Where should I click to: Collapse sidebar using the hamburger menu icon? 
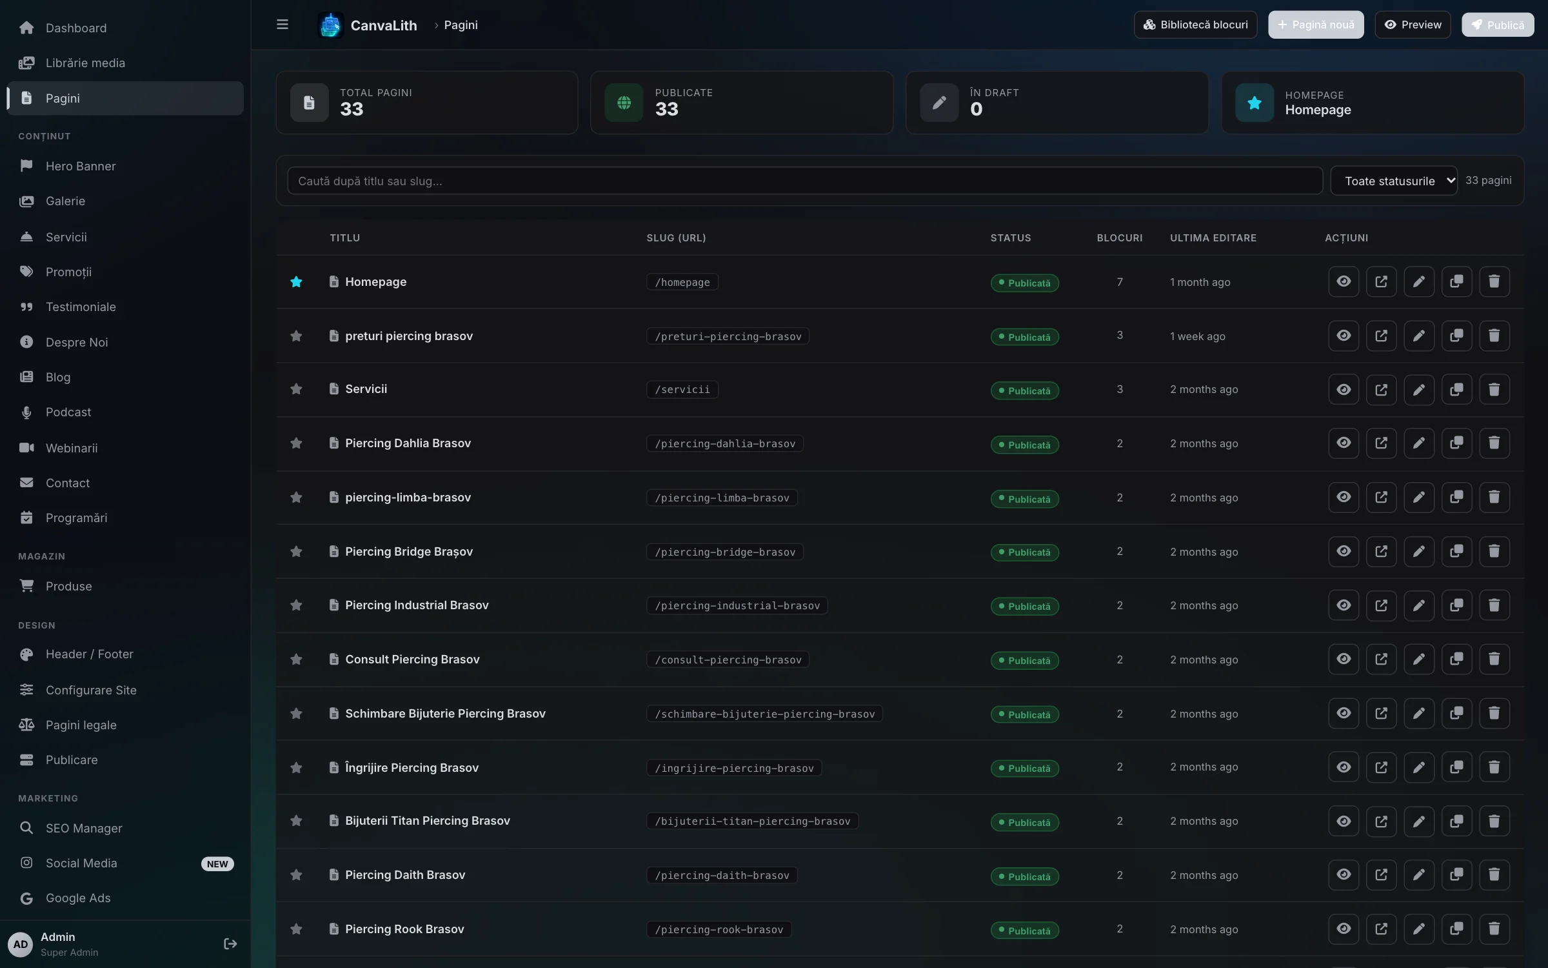point(282,25)
